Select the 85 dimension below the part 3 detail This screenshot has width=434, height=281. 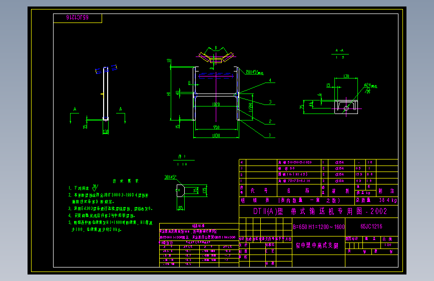click(x=181, y=207)
